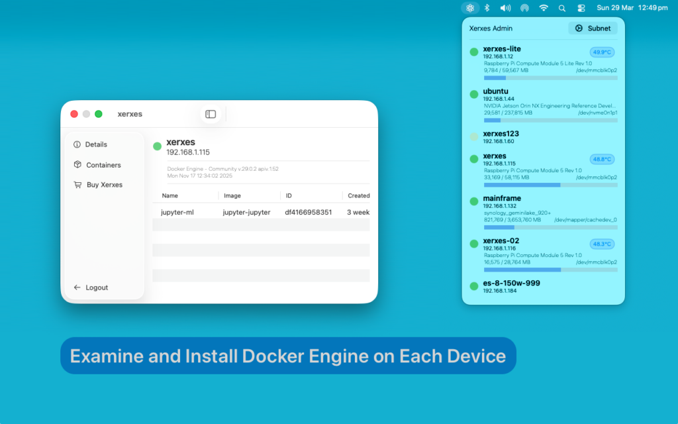Viewport: 678px width, 424px height.
Task: Open Containers section in sidebar
Action: click(103, 165)
